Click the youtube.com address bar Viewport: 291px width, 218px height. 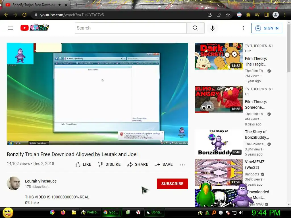coord(119,15)
